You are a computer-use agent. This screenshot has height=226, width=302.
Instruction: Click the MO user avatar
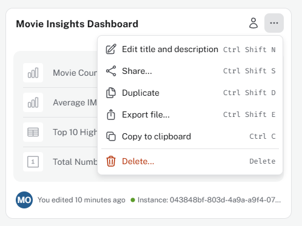click(24, 200)
